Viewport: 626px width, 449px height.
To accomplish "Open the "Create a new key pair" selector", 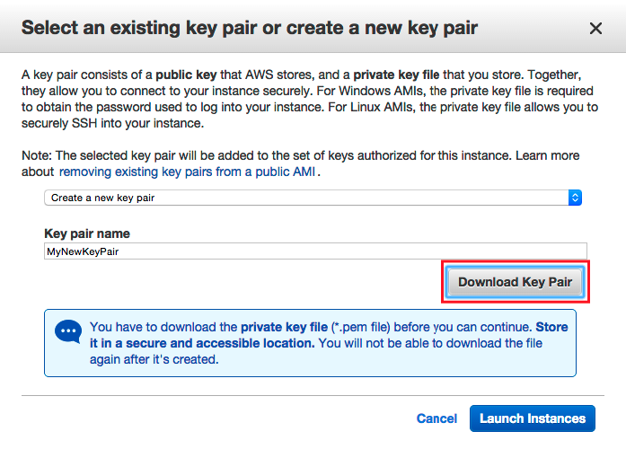I will [305, 197].
